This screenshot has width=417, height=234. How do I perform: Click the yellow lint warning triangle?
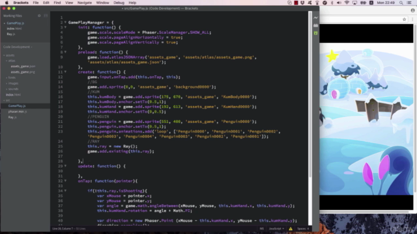(x=291, y=229)
